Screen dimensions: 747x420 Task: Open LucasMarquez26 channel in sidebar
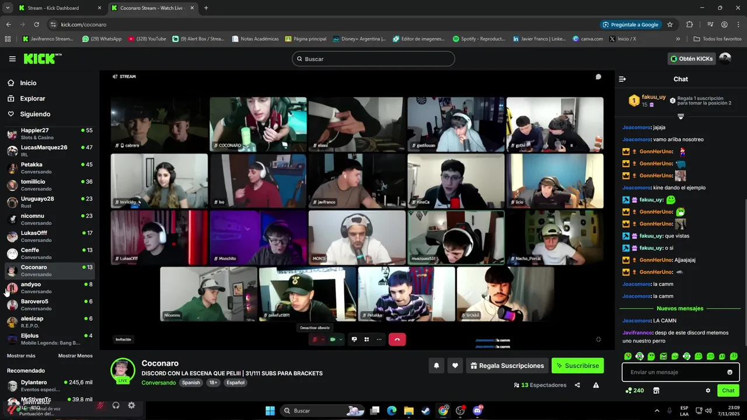pos(50,150)
